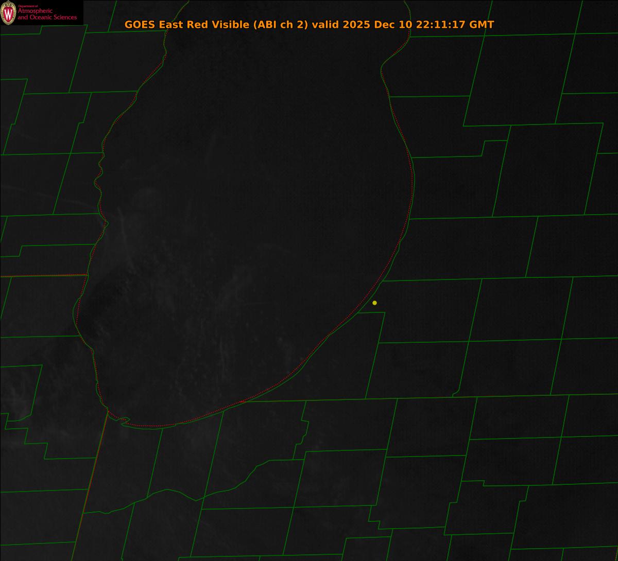Open the Atmospheric and Oceanic Sciences link

click(x=47, y=15)
